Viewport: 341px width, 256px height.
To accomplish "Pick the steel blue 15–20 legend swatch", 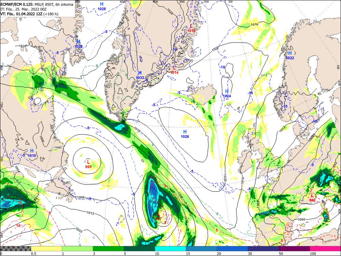I will pos(202,249).
